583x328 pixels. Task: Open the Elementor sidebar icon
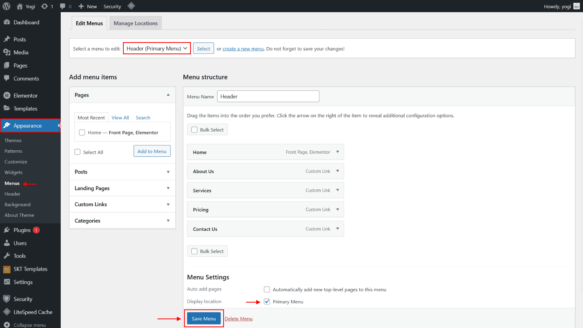[x=7, y=95]
